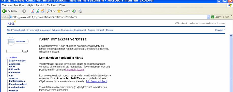The width and height of the screenshot is (233, 92).
Task: Click the Siirry go button
Action: tap(216, 17)
